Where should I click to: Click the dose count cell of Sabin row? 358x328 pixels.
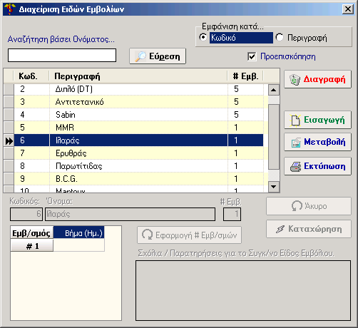pyautogui.click(x=245, y=115)
